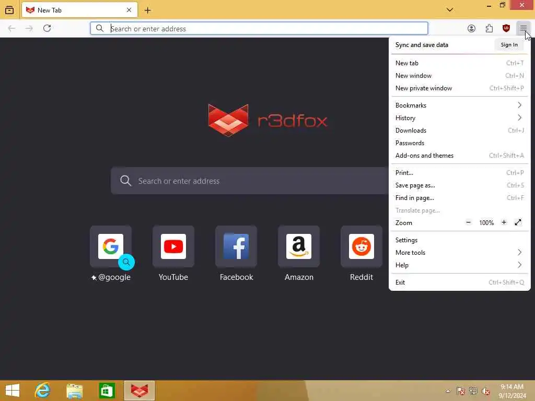Image resolution: width=535 pixels, height=401 pixels.
Task: Focus the center page search box
Action: tap(250, 181)
